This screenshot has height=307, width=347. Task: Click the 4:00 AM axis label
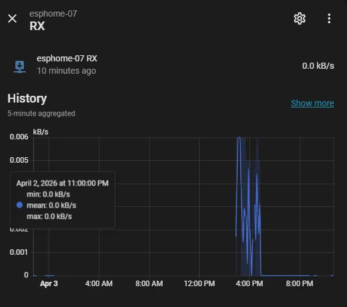[x=99, y=283]
